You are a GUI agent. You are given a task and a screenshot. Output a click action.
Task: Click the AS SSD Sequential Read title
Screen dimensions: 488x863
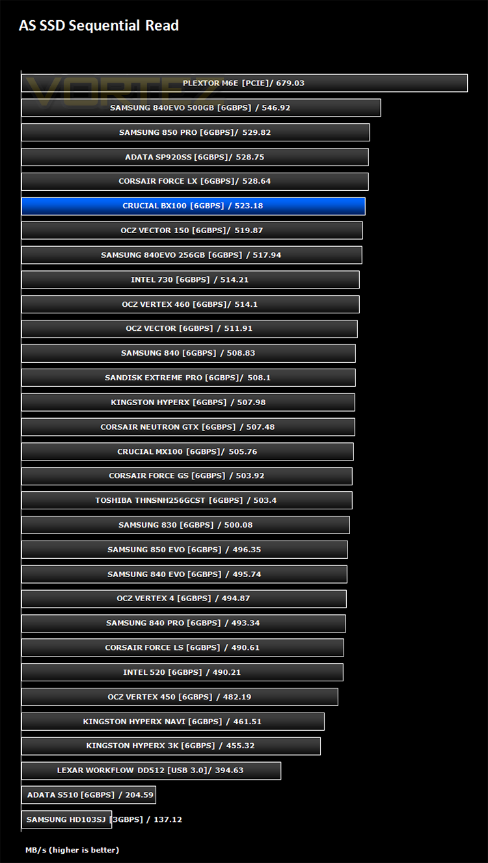(99, 26)
